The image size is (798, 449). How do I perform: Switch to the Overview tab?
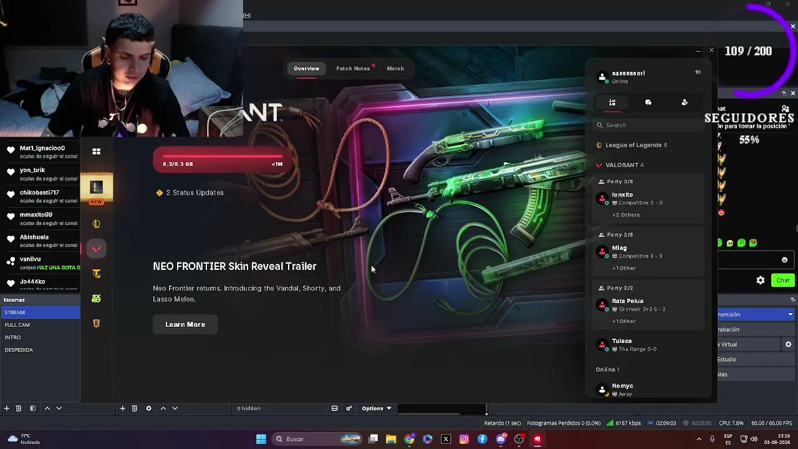[x=306, y=69]
